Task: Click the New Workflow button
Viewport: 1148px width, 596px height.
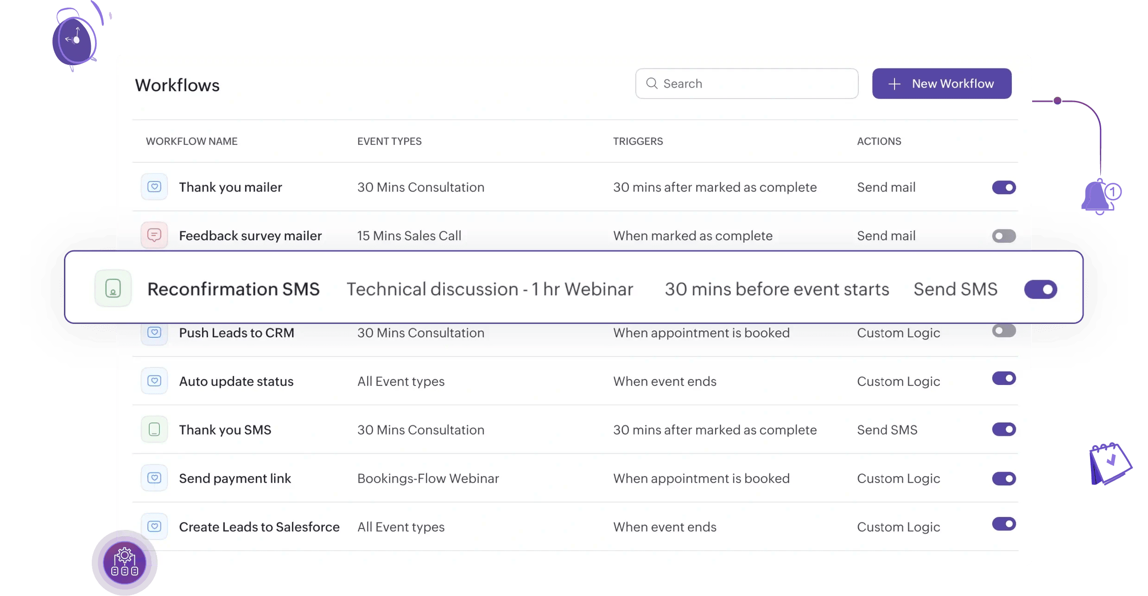Action: pyautogui.click(x=941, y=84)
